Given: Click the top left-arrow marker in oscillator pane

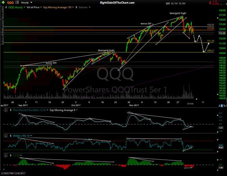Looking at the screenshot, I should click(217, 115).
